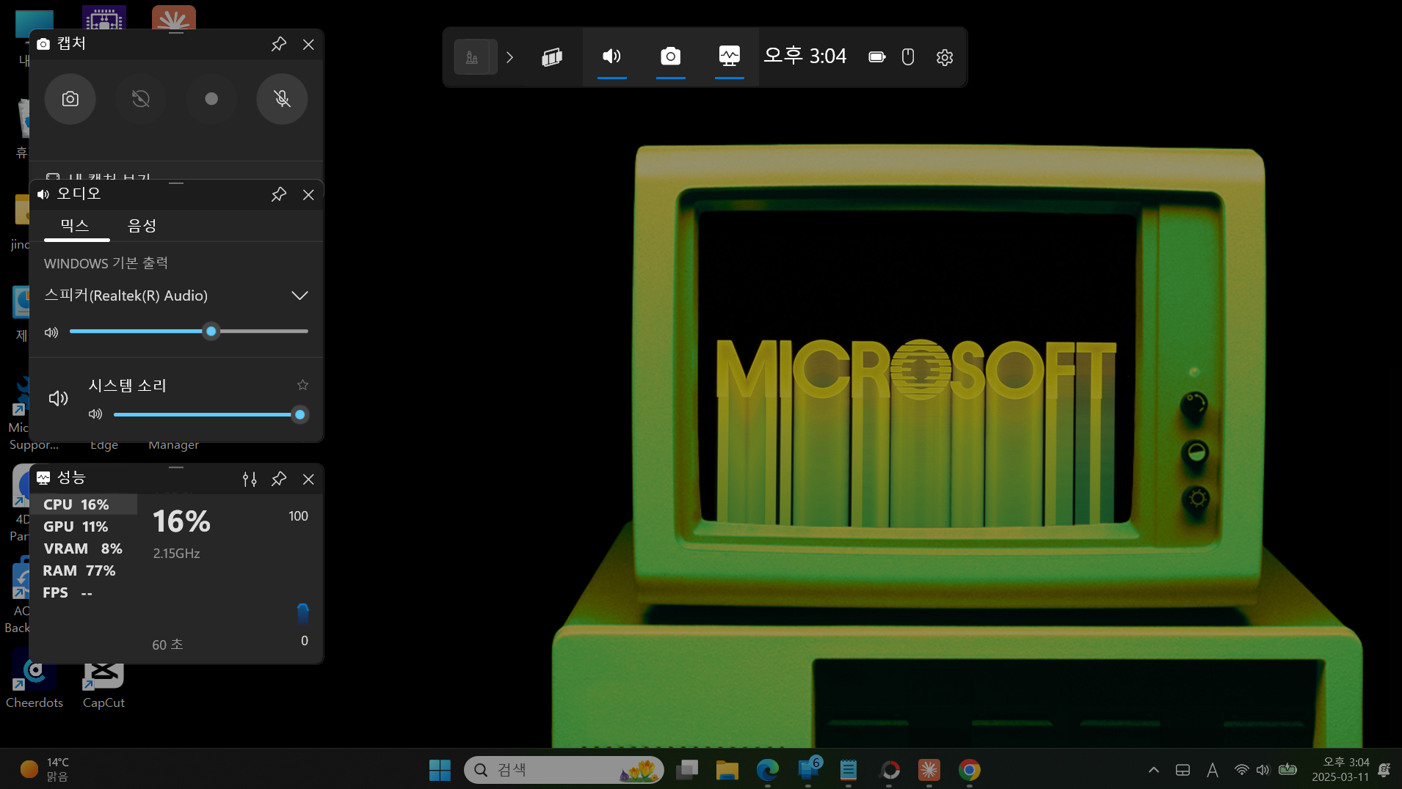Open the taskbar app with badge 6
This screenshot has width=1402, height=789.
808,770
